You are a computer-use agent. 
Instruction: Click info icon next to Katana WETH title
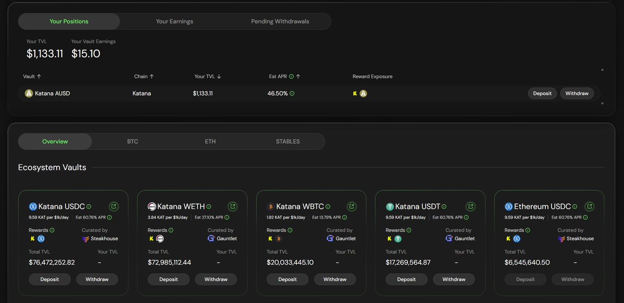coord(209,207)
